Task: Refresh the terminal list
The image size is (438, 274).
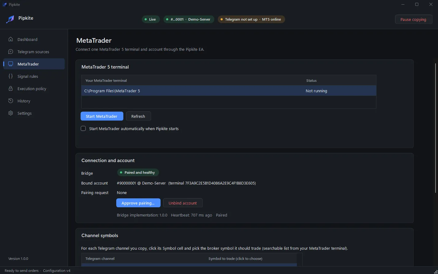Action: [138, 116]
